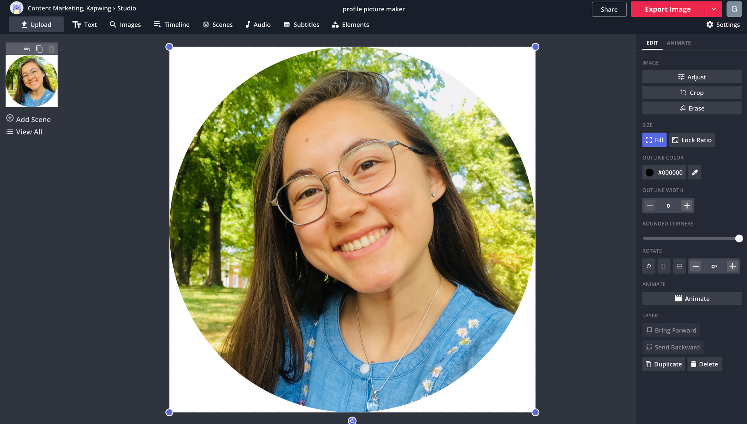Open the Upload menu

[36, 24]
